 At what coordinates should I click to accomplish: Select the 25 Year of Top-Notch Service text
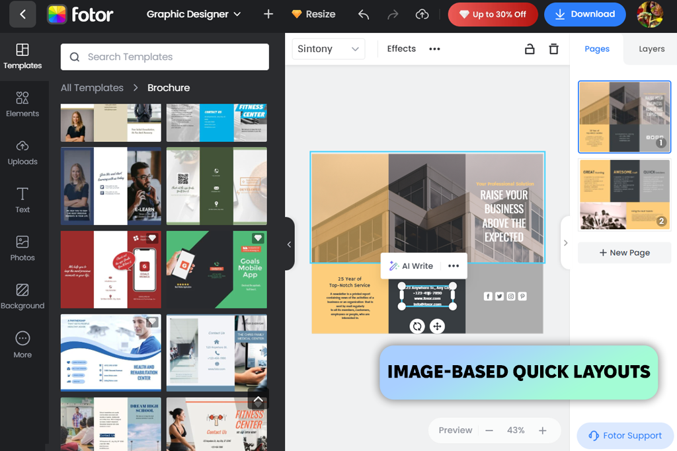(x=350, y=282)
